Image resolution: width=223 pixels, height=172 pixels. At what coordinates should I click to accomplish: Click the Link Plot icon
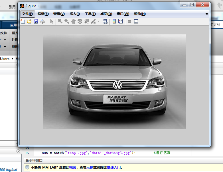(x=105, y=21)
